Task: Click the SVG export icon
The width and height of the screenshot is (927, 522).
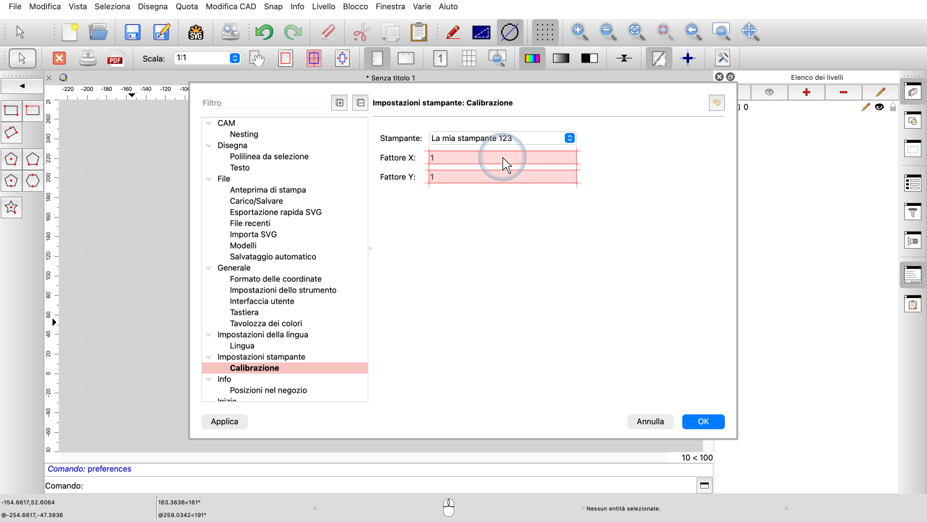Action: [x=196, y=32]
